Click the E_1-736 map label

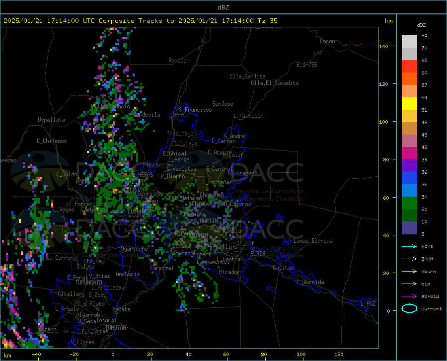(307, 65)
